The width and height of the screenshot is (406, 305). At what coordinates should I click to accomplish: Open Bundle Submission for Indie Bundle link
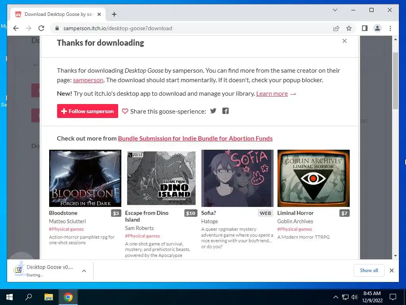click(x=195, y=139)
